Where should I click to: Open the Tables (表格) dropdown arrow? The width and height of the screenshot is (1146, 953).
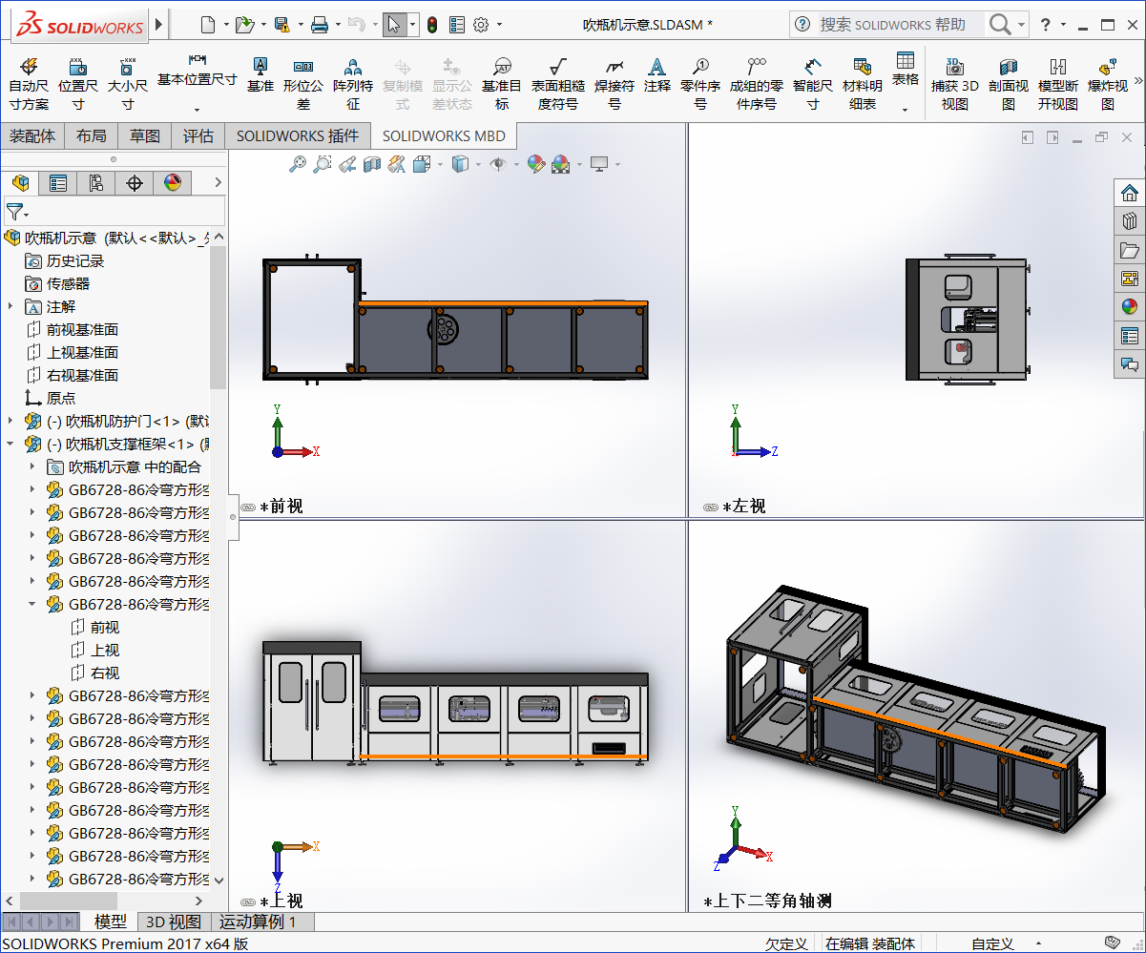coord(906,109)
